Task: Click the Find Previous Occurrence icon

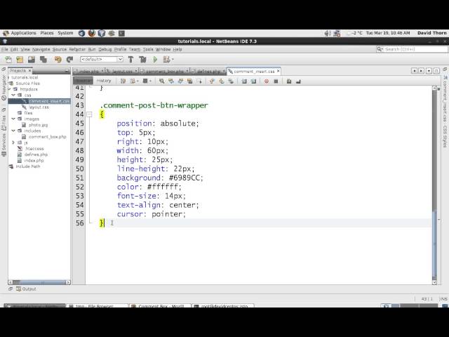Action: coord(171,81)
